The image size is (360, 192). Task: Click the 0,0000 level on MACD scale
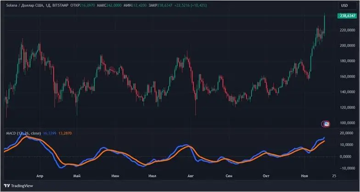348,157
